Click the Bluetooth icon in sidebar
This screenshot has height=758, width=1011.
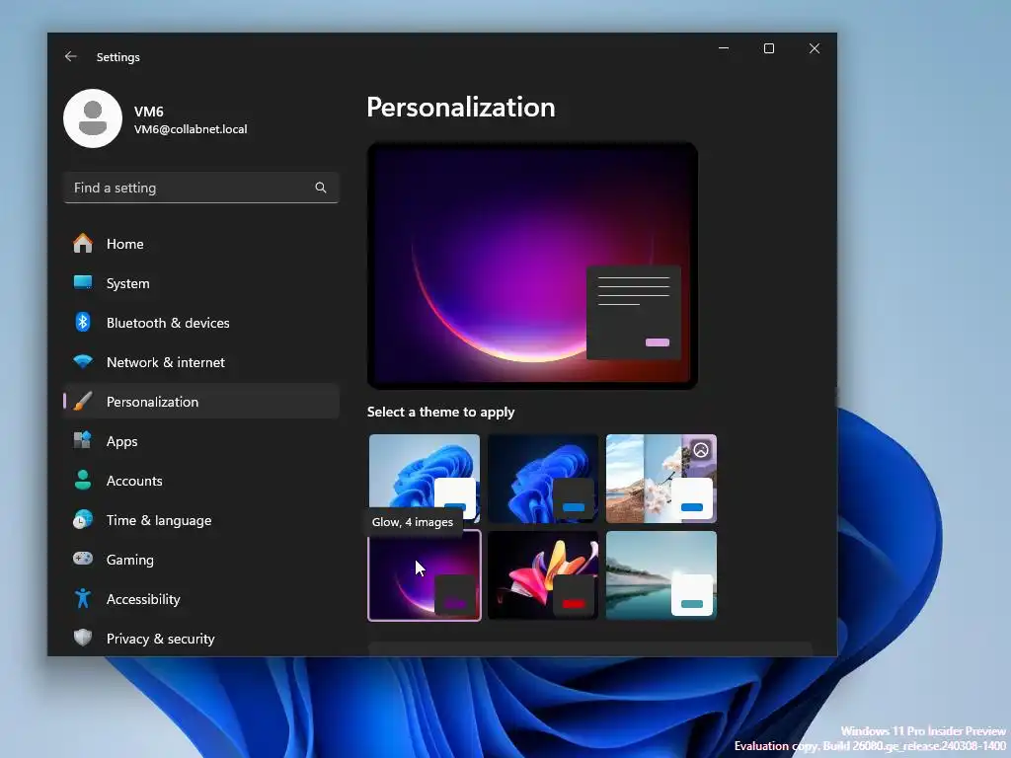[83, 323]
